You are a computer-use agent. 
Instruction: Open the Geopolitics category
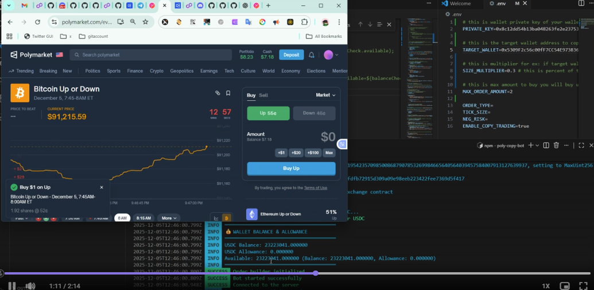click(182, 70)
